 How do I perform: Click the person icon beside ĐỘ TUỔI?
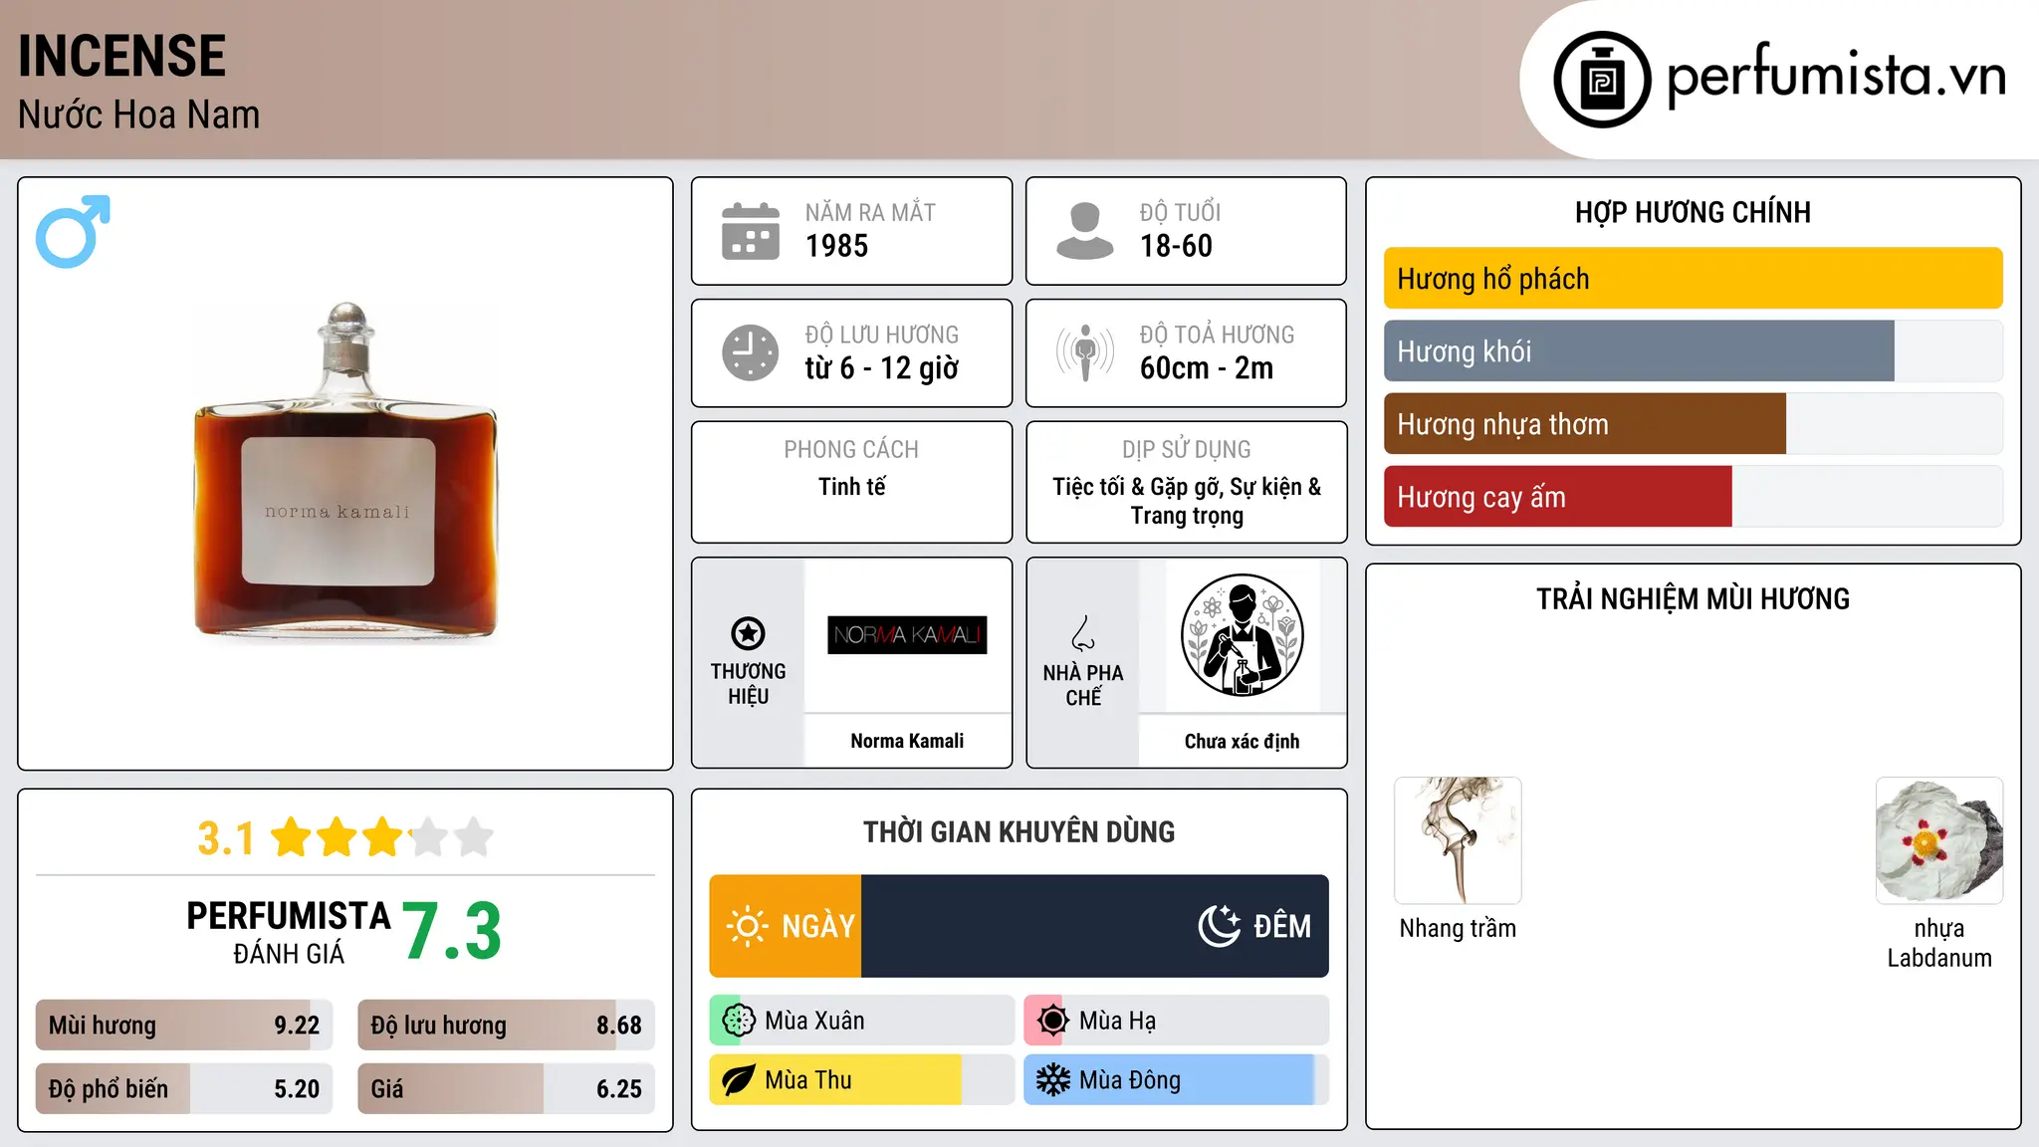pyautogui.click(x=1085, y=231)
